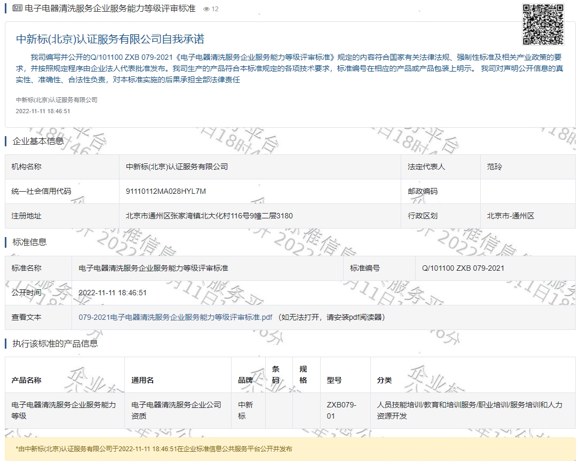The height and width of the screenshot is (464, 580).
Task: Click the 产品名称 column header
Action: [27, 380]
